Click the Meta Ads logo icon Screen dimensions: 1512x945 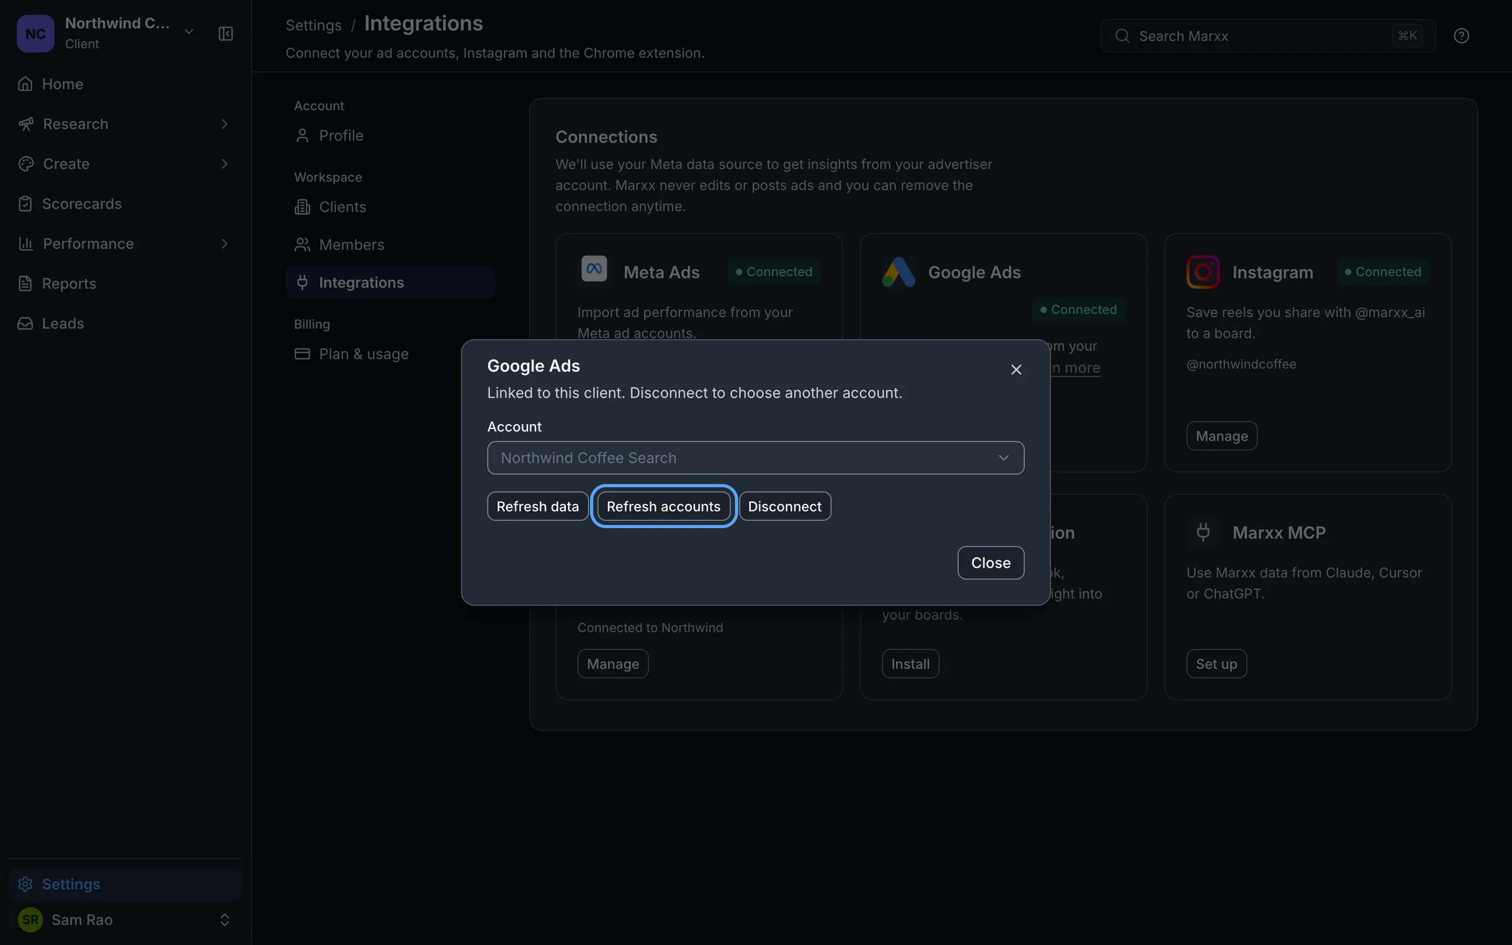[x=593, y=270]
